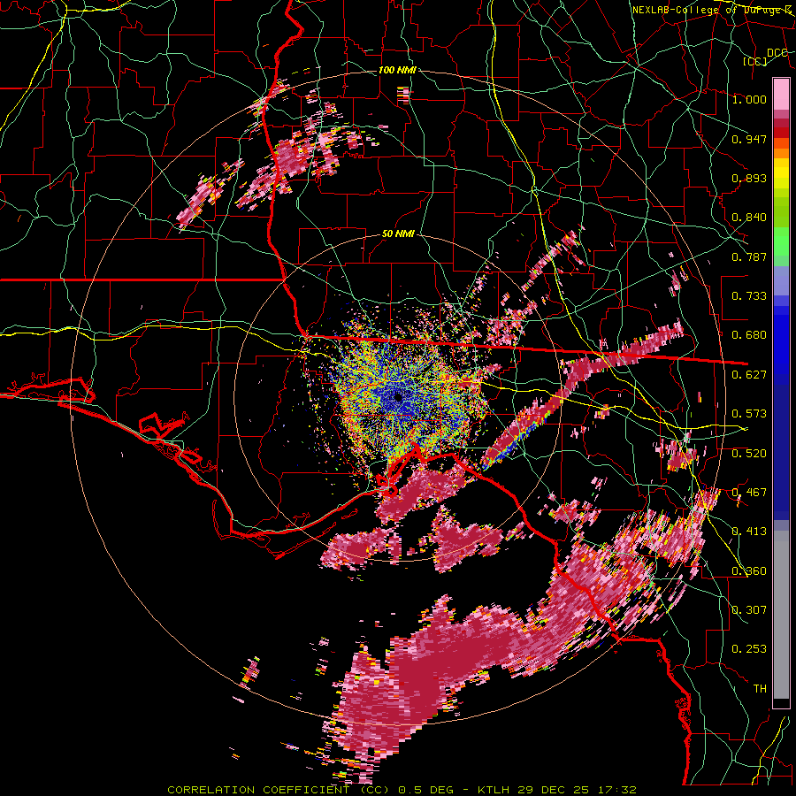Image resolution: width=796 pixels, height=796 pixels.
Task: Select the 0.573 color scale label
Action: click(749, 414)
